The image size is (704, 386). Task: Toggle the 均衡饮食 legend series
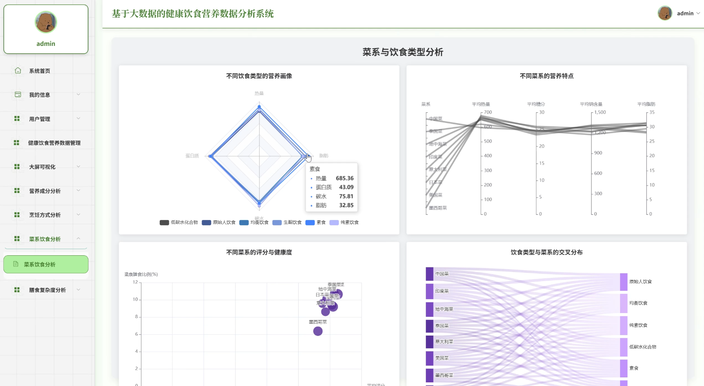coord(254,223)
